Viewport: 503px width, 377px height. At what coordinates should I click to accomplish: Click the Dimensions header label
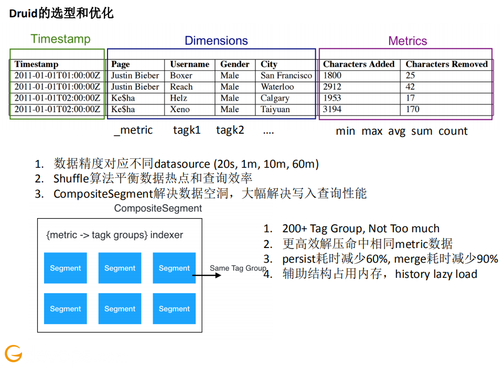(x=216, y=41)
